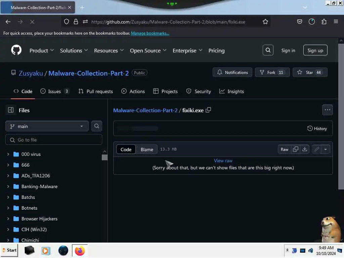Click the Pricing link
This screenshot has height=258, width=344.
[216, 50]
